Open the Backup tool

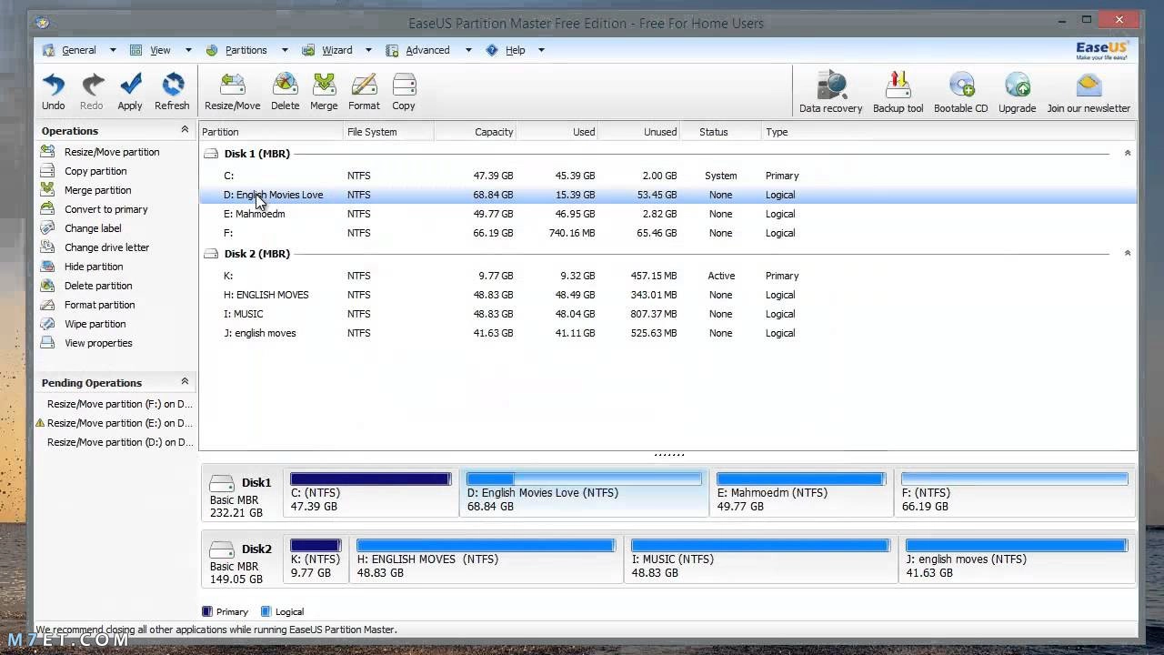click(898, 92)
